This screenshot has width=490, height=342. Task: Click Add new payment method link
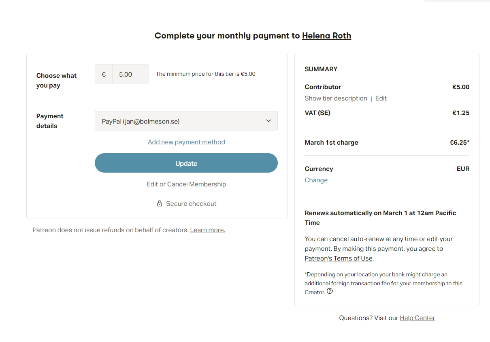[x=186, y=142]
